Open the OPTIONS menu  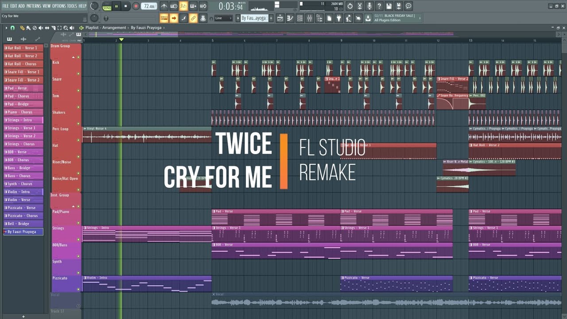(x=59, y=6)
